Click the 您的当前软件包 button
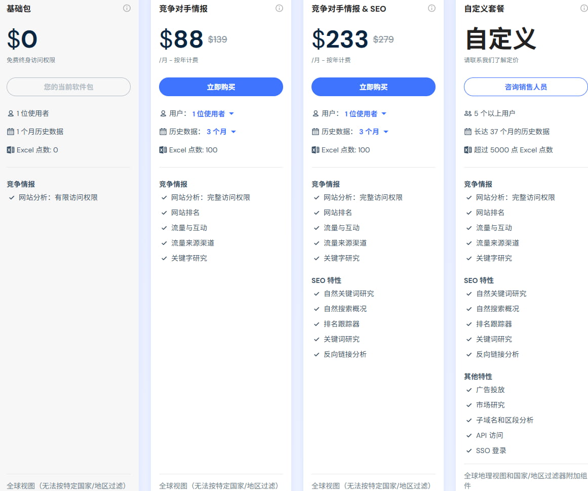 68,87
